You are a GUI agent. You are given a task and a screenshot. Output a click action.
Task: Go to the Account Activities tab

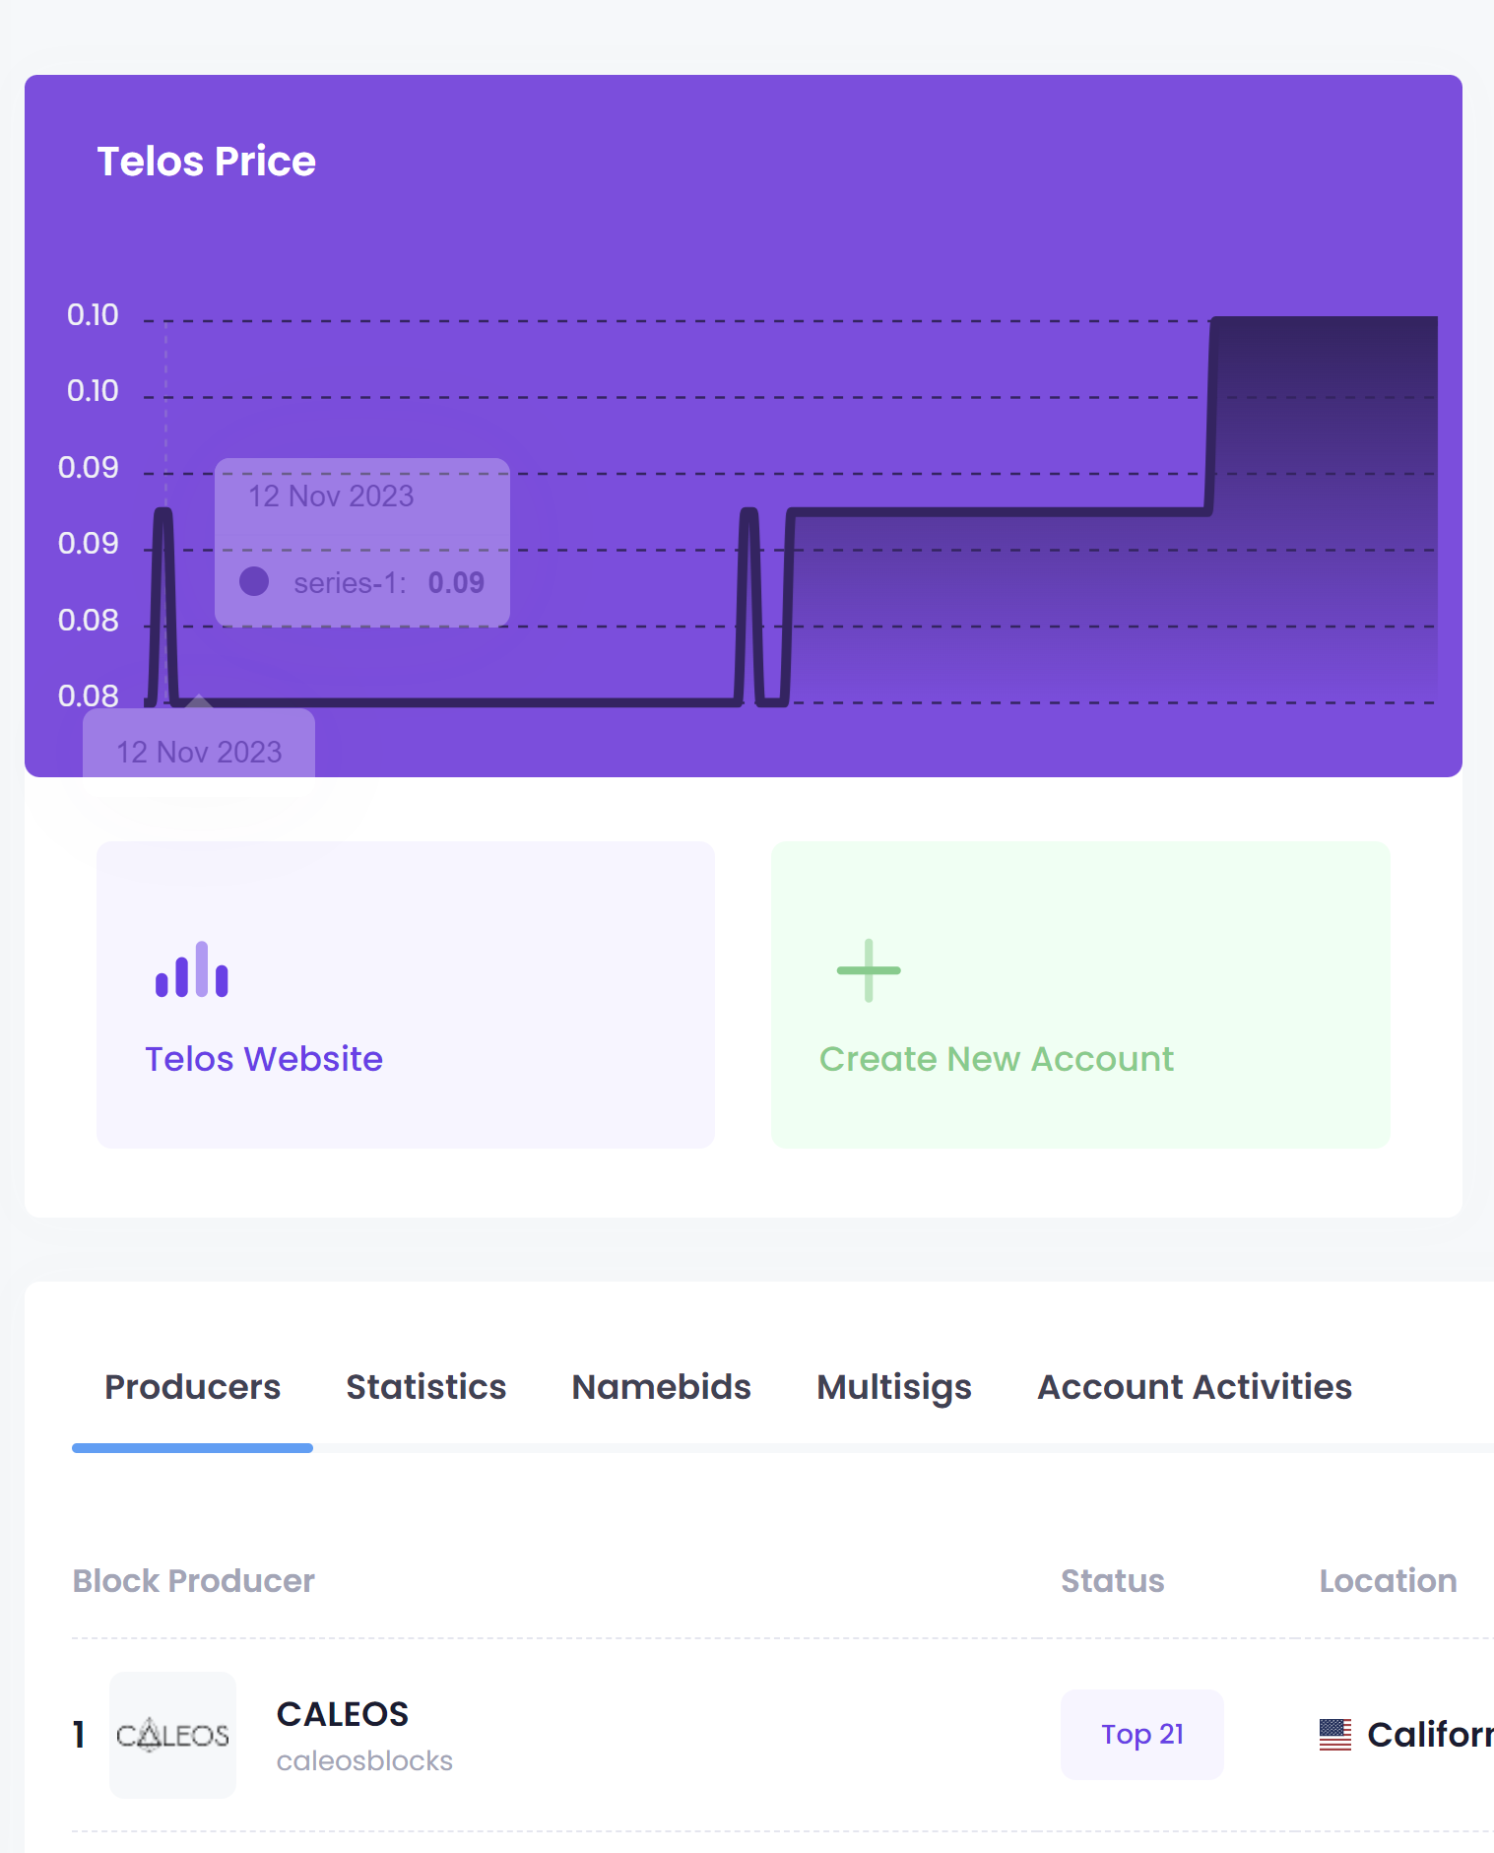pos(1194,1387)
